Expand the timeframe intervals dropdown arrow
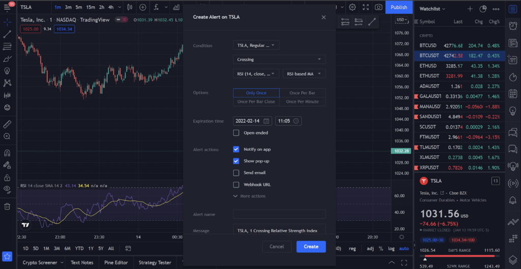The image size is (521, 269). 120,7
